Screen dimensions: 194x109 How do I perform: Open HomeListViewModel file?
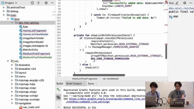tap(35, 34)
